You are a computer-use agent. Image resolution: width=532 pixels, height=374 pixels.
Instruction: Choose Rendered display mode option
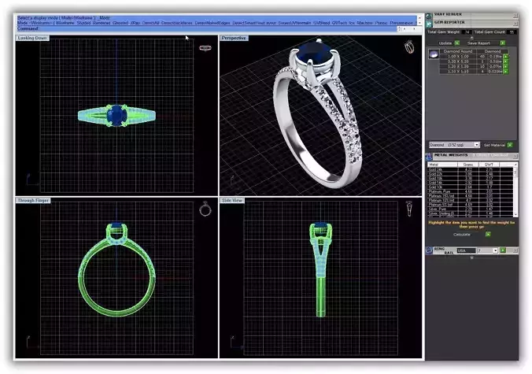(102, 23)
